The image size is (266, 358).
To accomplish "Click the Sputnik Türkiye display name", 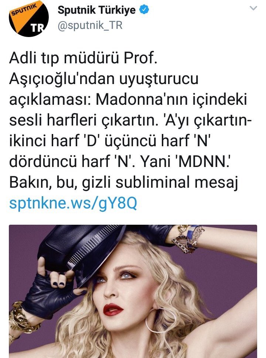I will (97, 10).
